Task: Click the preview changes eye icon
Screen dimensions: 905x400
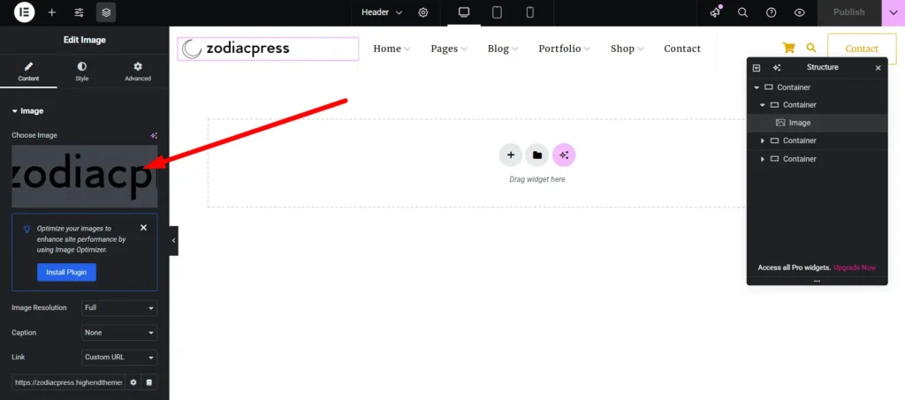Action: [x=799, y=12]
